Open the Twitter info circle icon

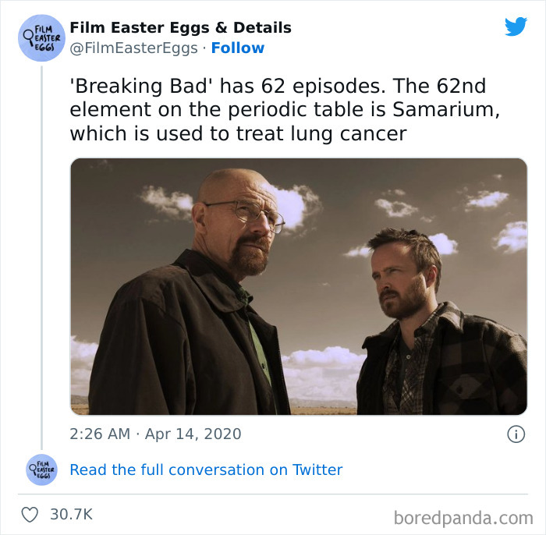click(x=516, y=434)
